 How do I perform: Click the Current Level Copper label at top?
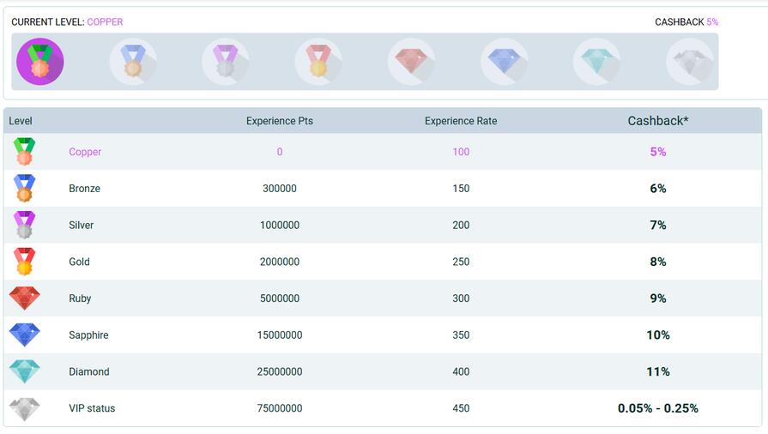[x=67, y=21]
